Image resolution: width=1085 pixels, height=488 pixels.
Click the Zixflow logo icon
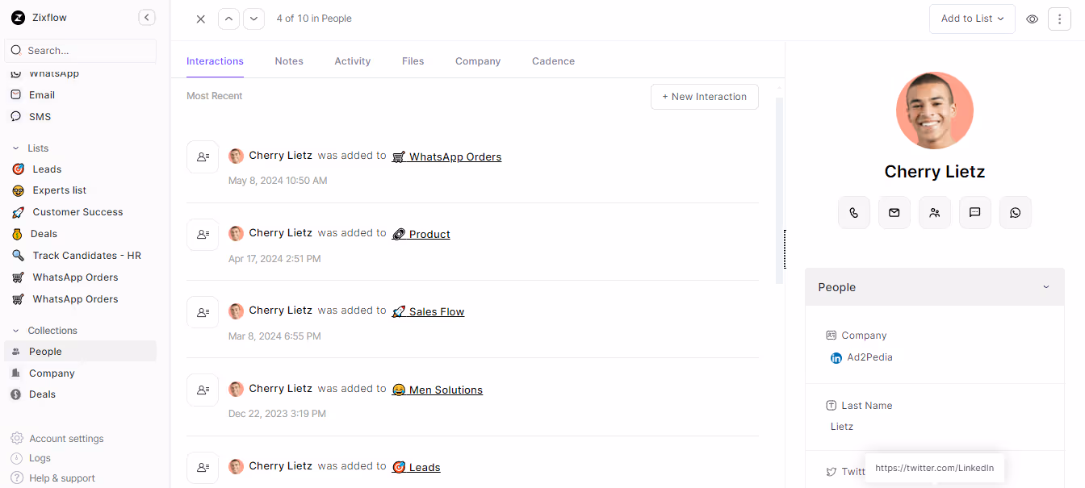pyautogui.click(x=18, y=17)
